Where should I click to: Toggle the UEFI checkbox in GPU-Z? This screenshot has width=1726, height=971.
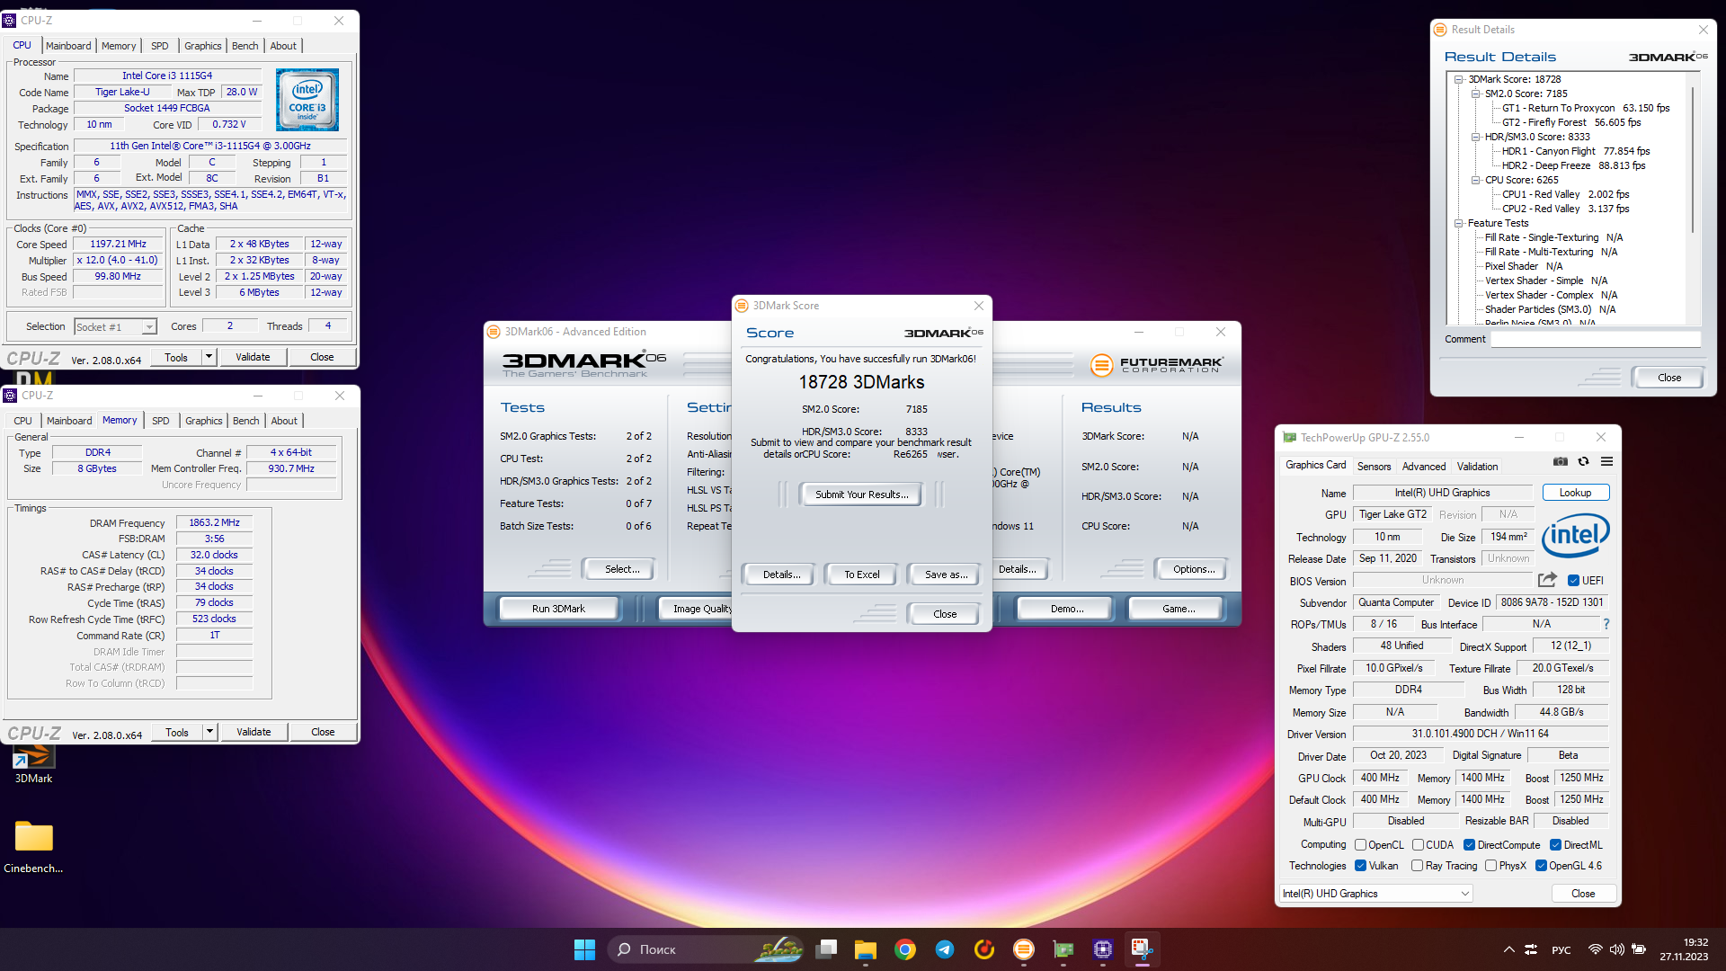point(1573,581)
